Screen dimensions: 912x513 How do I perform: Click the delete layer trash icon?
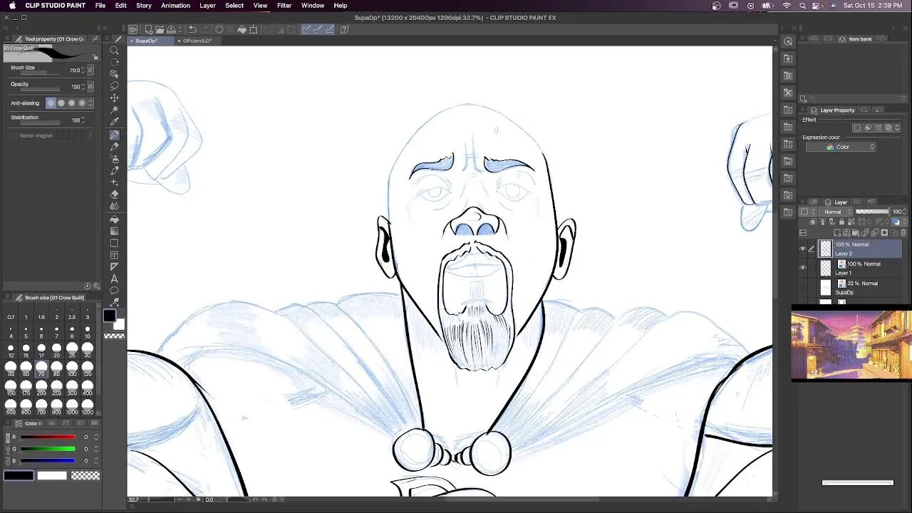(x=904, y=233)
